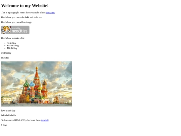Click the wednesday paragraph text
Screen dimensions: 181x136
6,53
